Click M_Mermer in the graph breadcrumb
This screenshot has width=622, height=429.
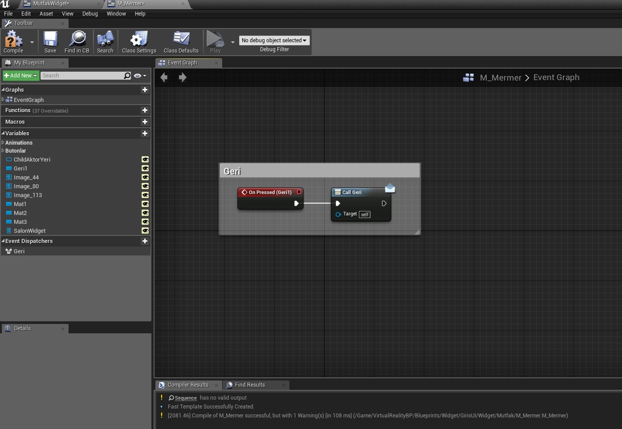click(500, 78)
